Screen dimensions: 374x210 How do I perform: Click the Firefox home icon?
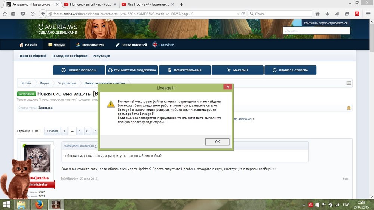pyautogui.click(x=318, y=14)
